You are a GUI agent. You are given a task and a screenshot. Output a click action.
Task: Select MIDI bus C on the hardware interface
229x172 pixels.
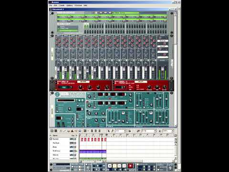click(x=105, y=12)
